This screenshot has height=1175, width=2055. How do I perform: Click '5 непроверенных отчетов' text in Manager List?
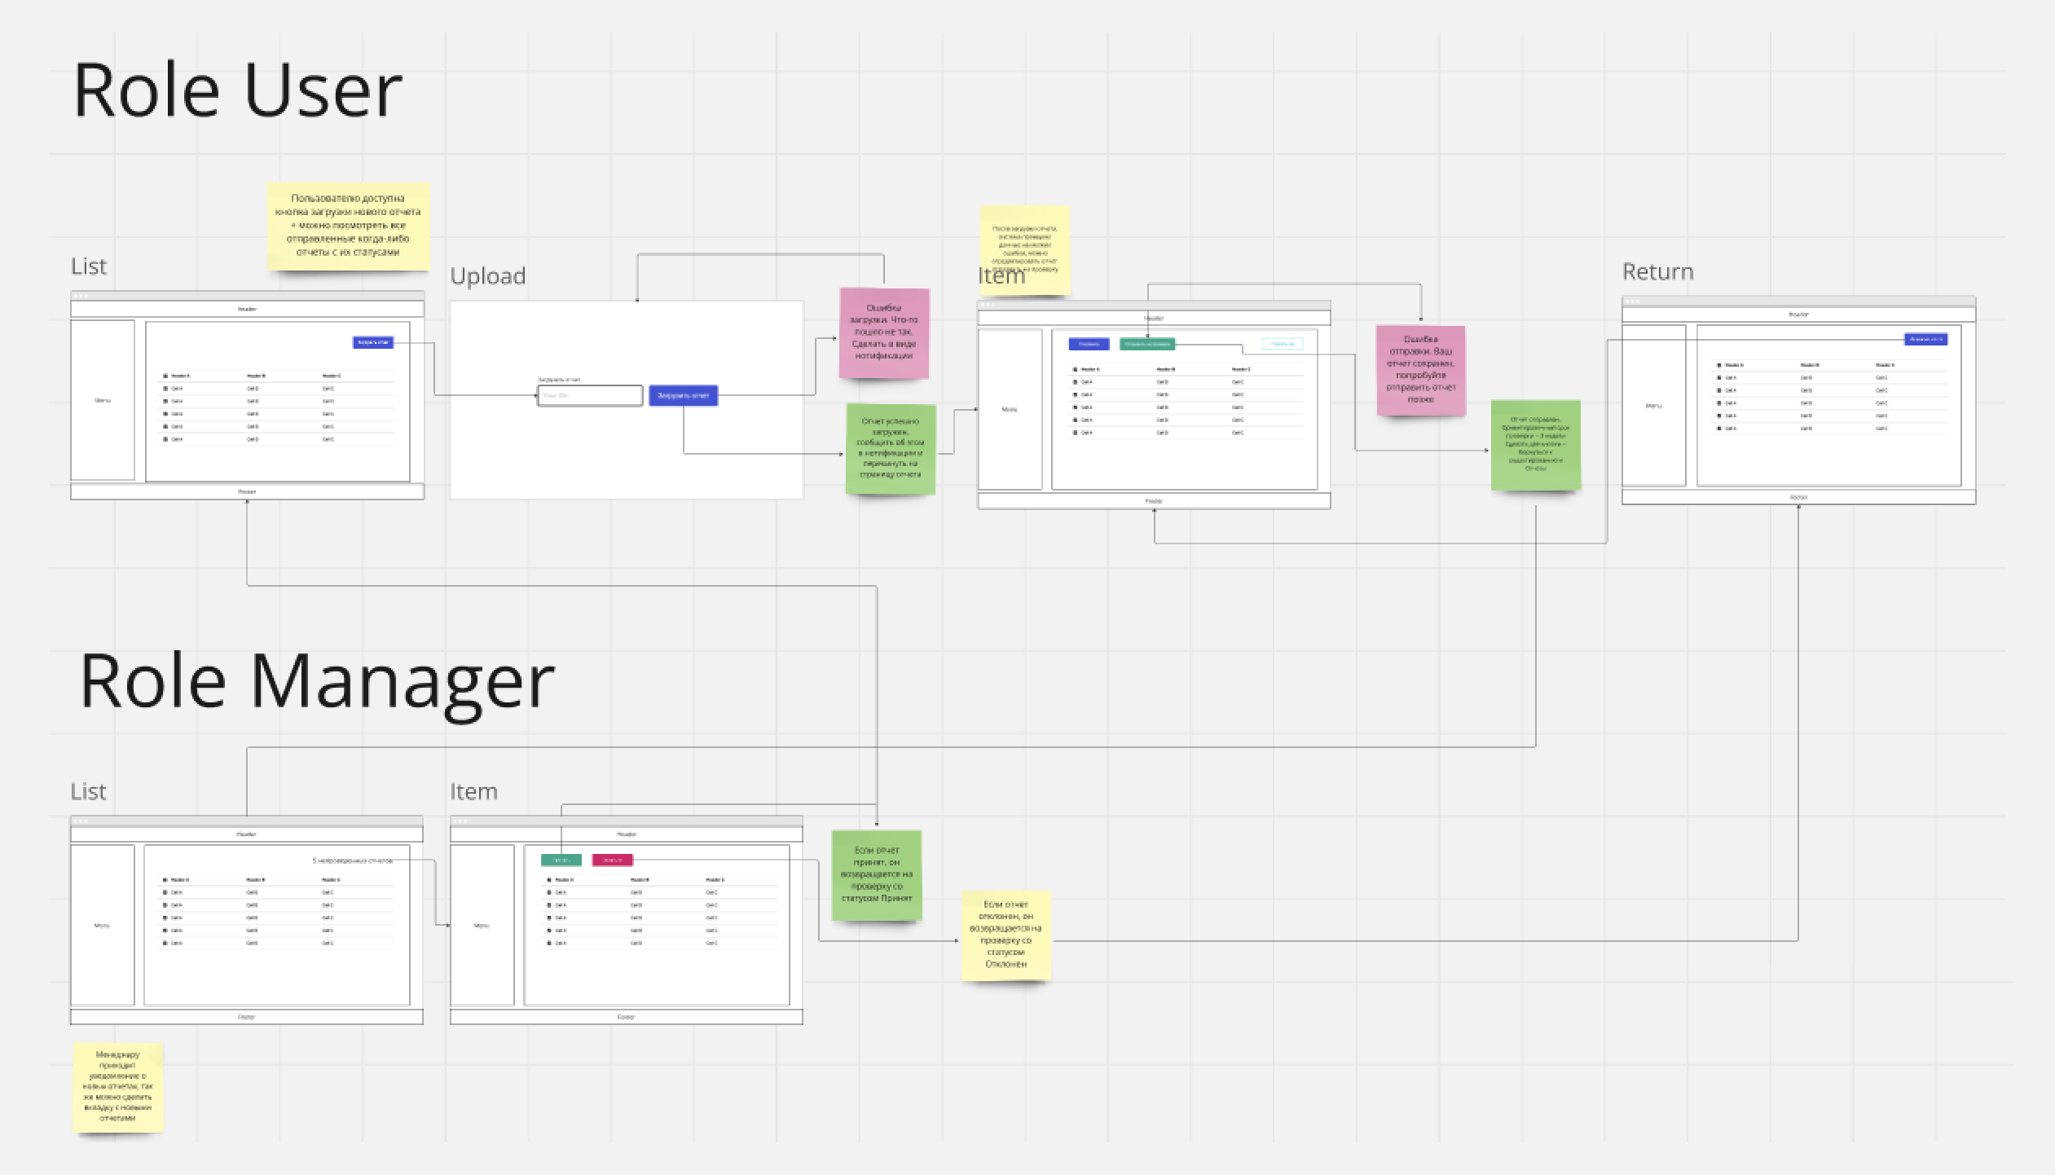(352, 860)
